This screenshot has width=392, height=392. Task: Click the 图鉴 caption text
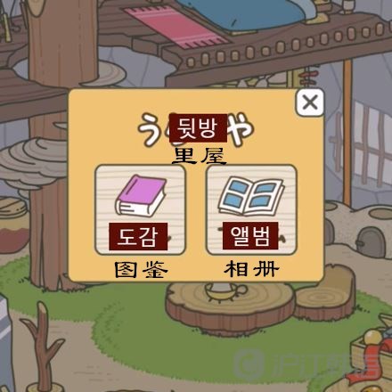pos(142,270)
